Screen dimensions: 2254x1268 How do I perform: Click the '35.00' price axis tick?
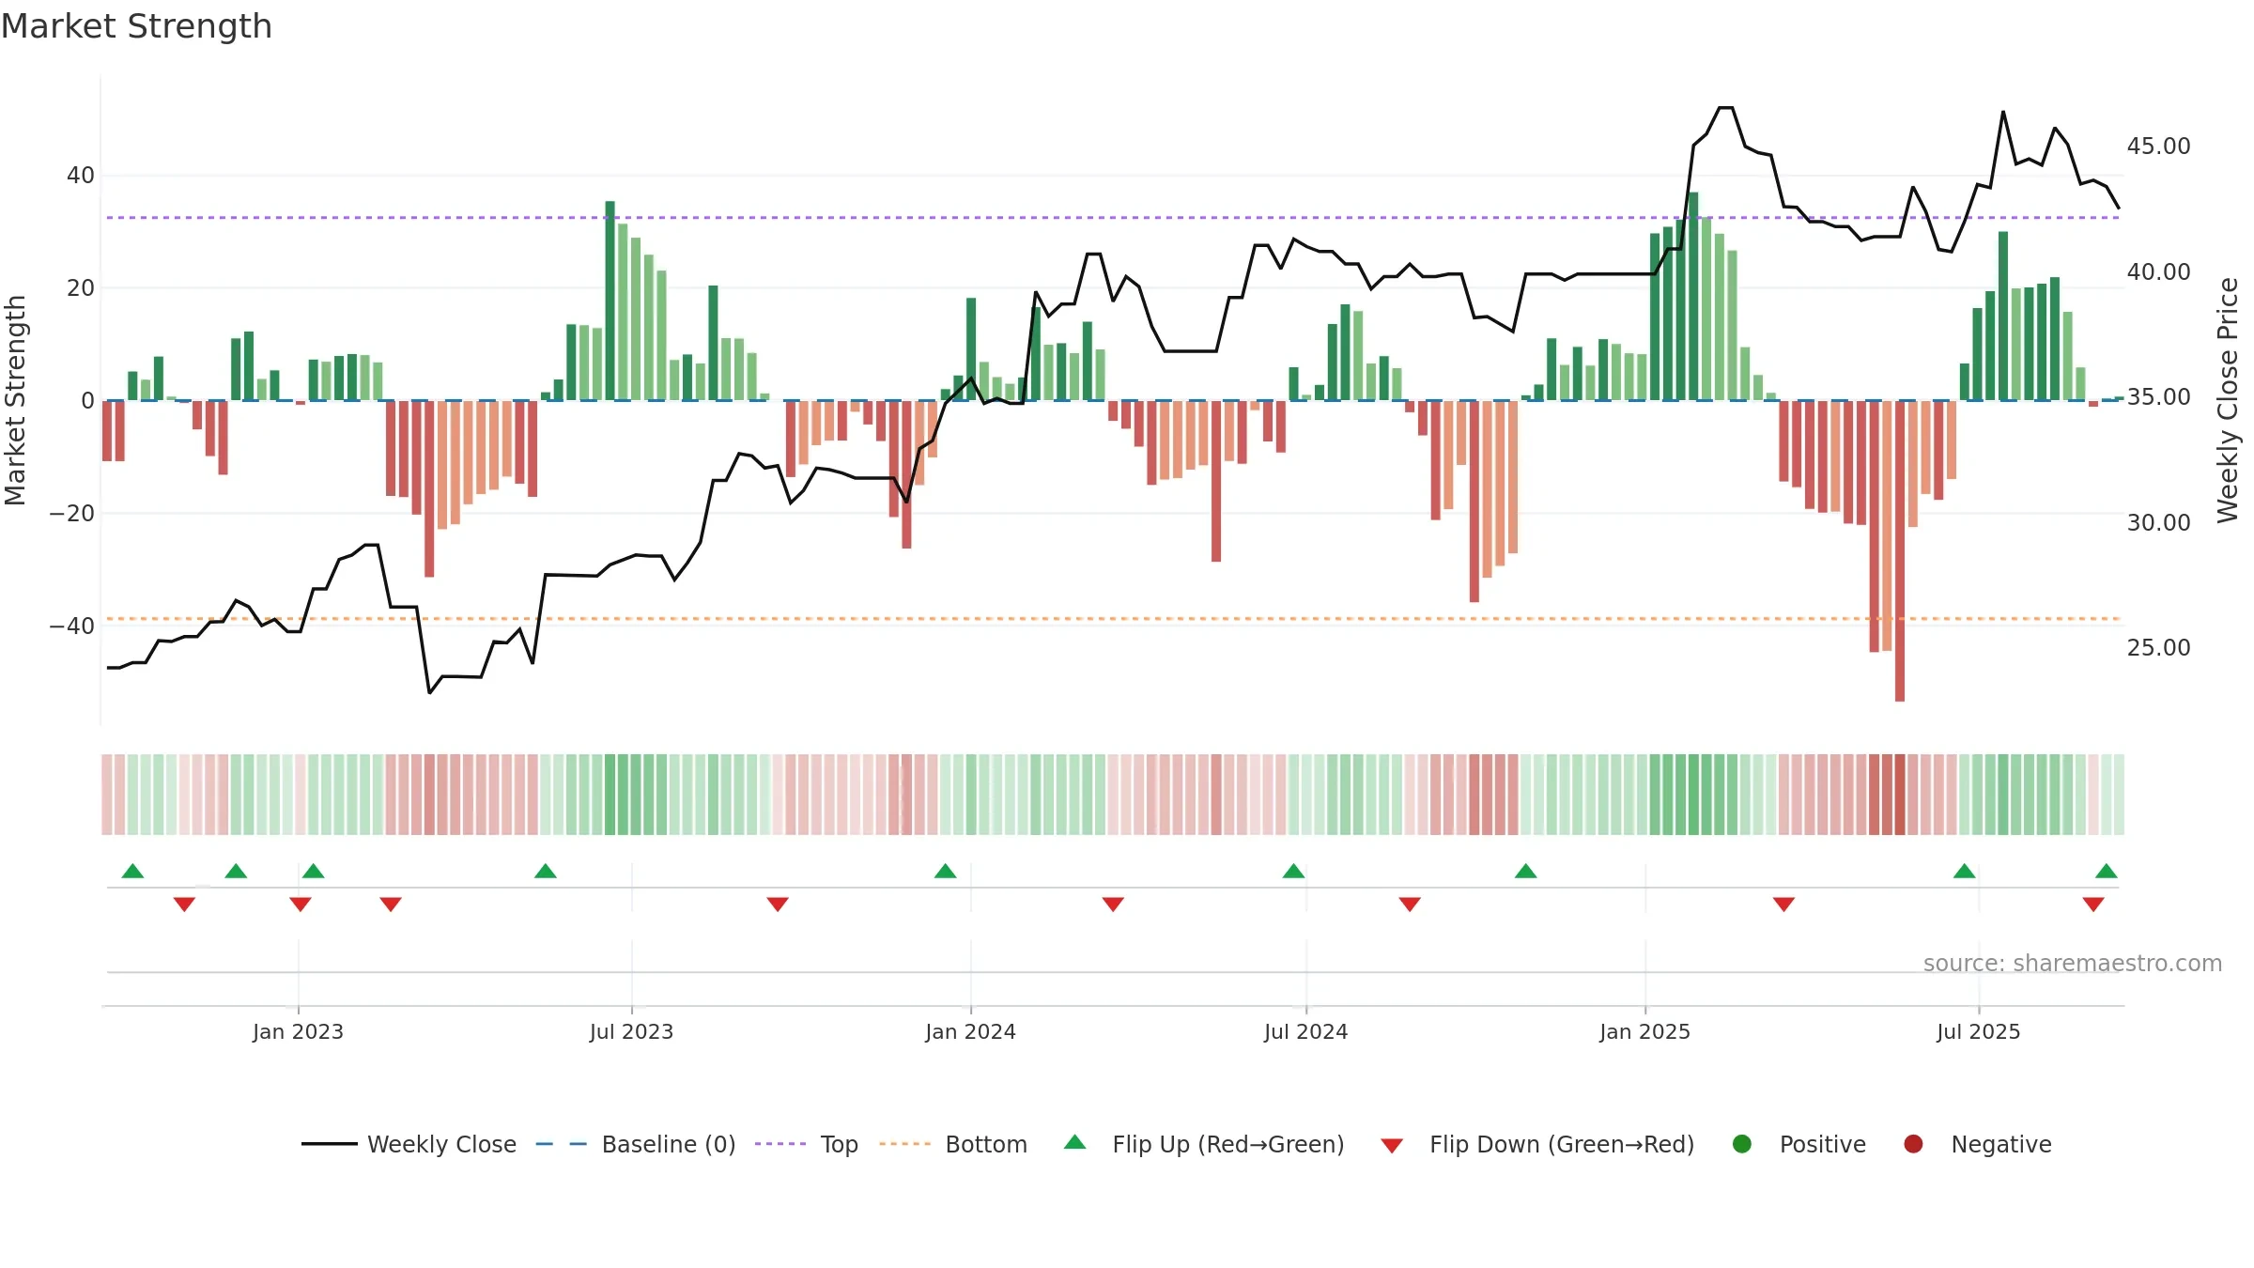click(2158, 397)
